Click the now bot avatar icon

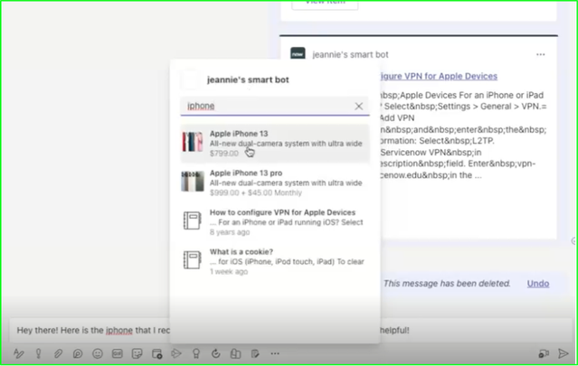click(x=298, y=53)
